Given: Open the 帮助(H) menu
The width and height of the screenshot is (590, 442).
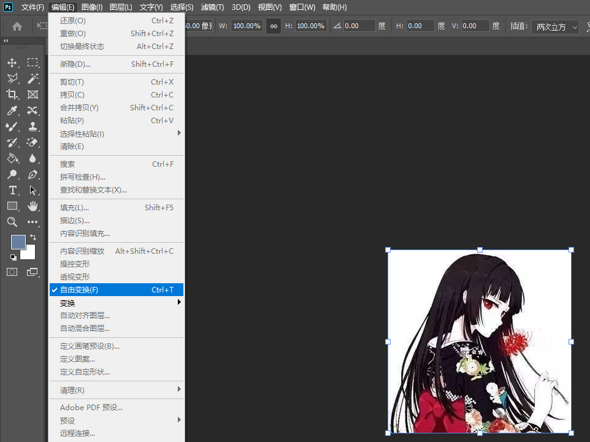Looking at the screenshot, I should click(334, 7).
